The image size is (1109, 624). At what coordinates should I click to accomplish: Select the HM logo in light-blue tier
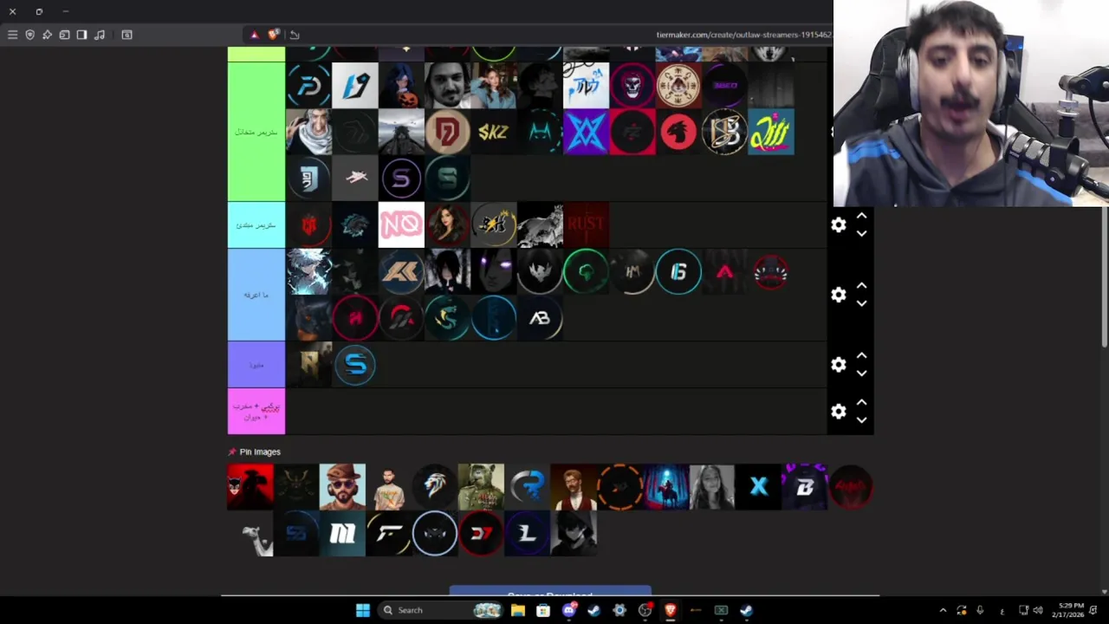[x=632, y=271]
